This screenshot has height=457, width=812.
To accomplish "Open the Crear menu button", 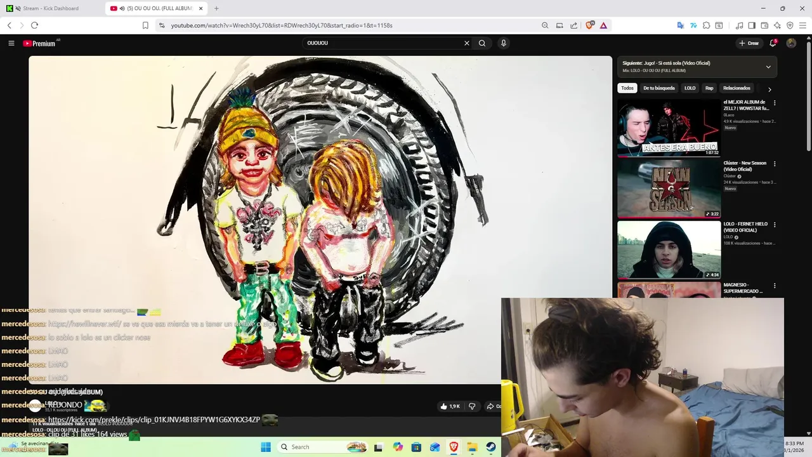I will coord(749,43).
